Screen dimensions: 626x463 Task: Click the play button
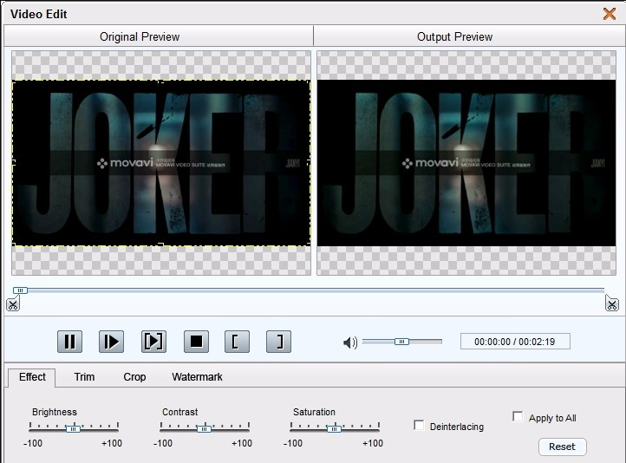(x=111, y=342)
